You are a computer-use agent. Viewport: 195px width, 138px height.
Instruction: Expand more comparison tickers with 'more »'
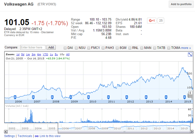[x=186, y=48]
